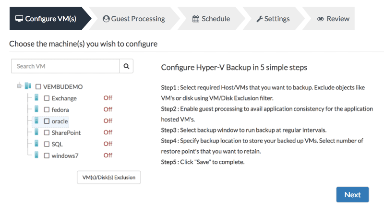
Task: Check the oracle VM checkbox
Action: (x=47, y=121)
